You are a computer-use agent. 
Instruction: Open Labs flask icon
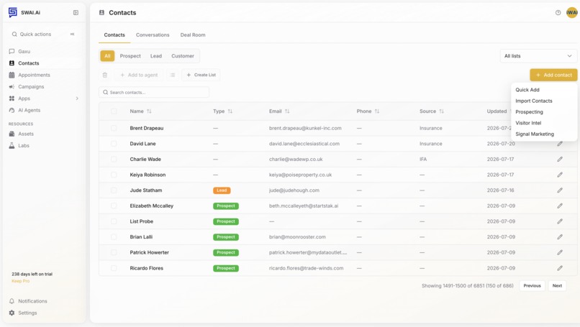tap(12, 146)
